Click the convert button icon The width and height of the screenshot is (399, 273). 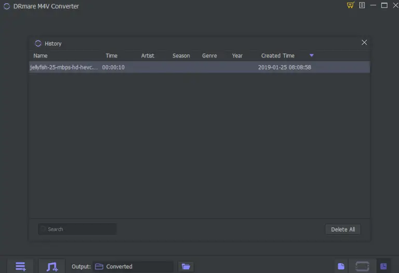(x=362, y=266)
